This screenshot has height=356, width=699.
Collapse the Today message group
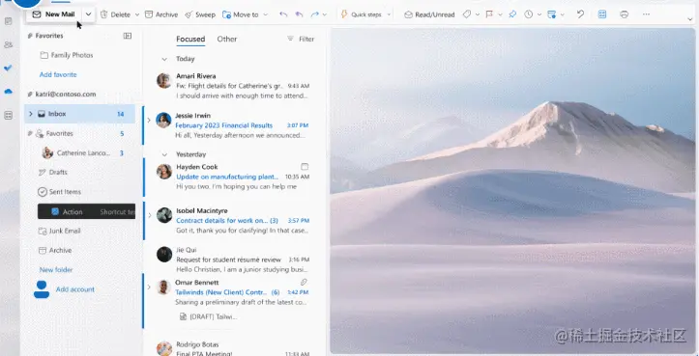[164, 59]
